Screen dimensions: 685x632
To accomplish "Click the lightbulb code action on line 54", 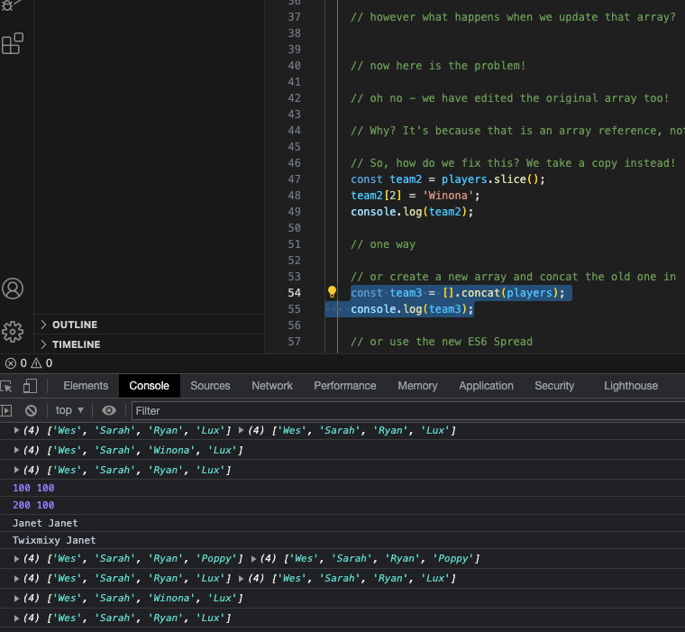I will (x=332, y=292).
